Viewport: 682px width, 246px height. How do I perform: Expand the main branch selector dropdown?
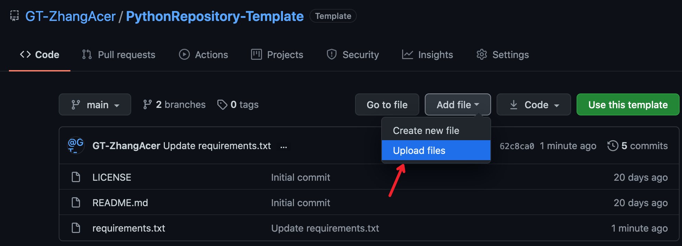click(x=95, y=104)
